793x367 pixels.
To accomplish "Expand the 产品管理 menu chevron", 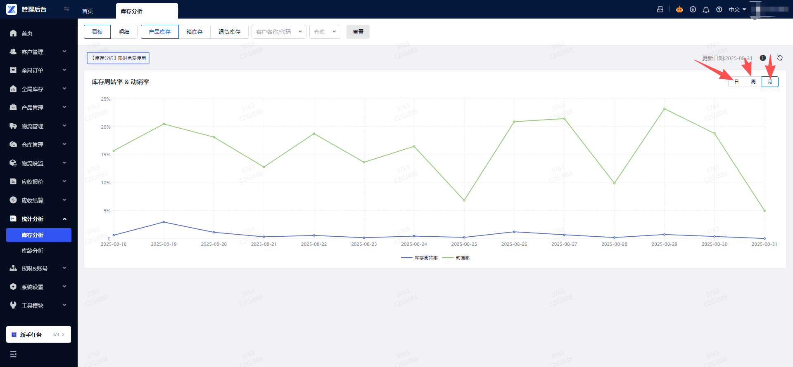I will (64, 107).
